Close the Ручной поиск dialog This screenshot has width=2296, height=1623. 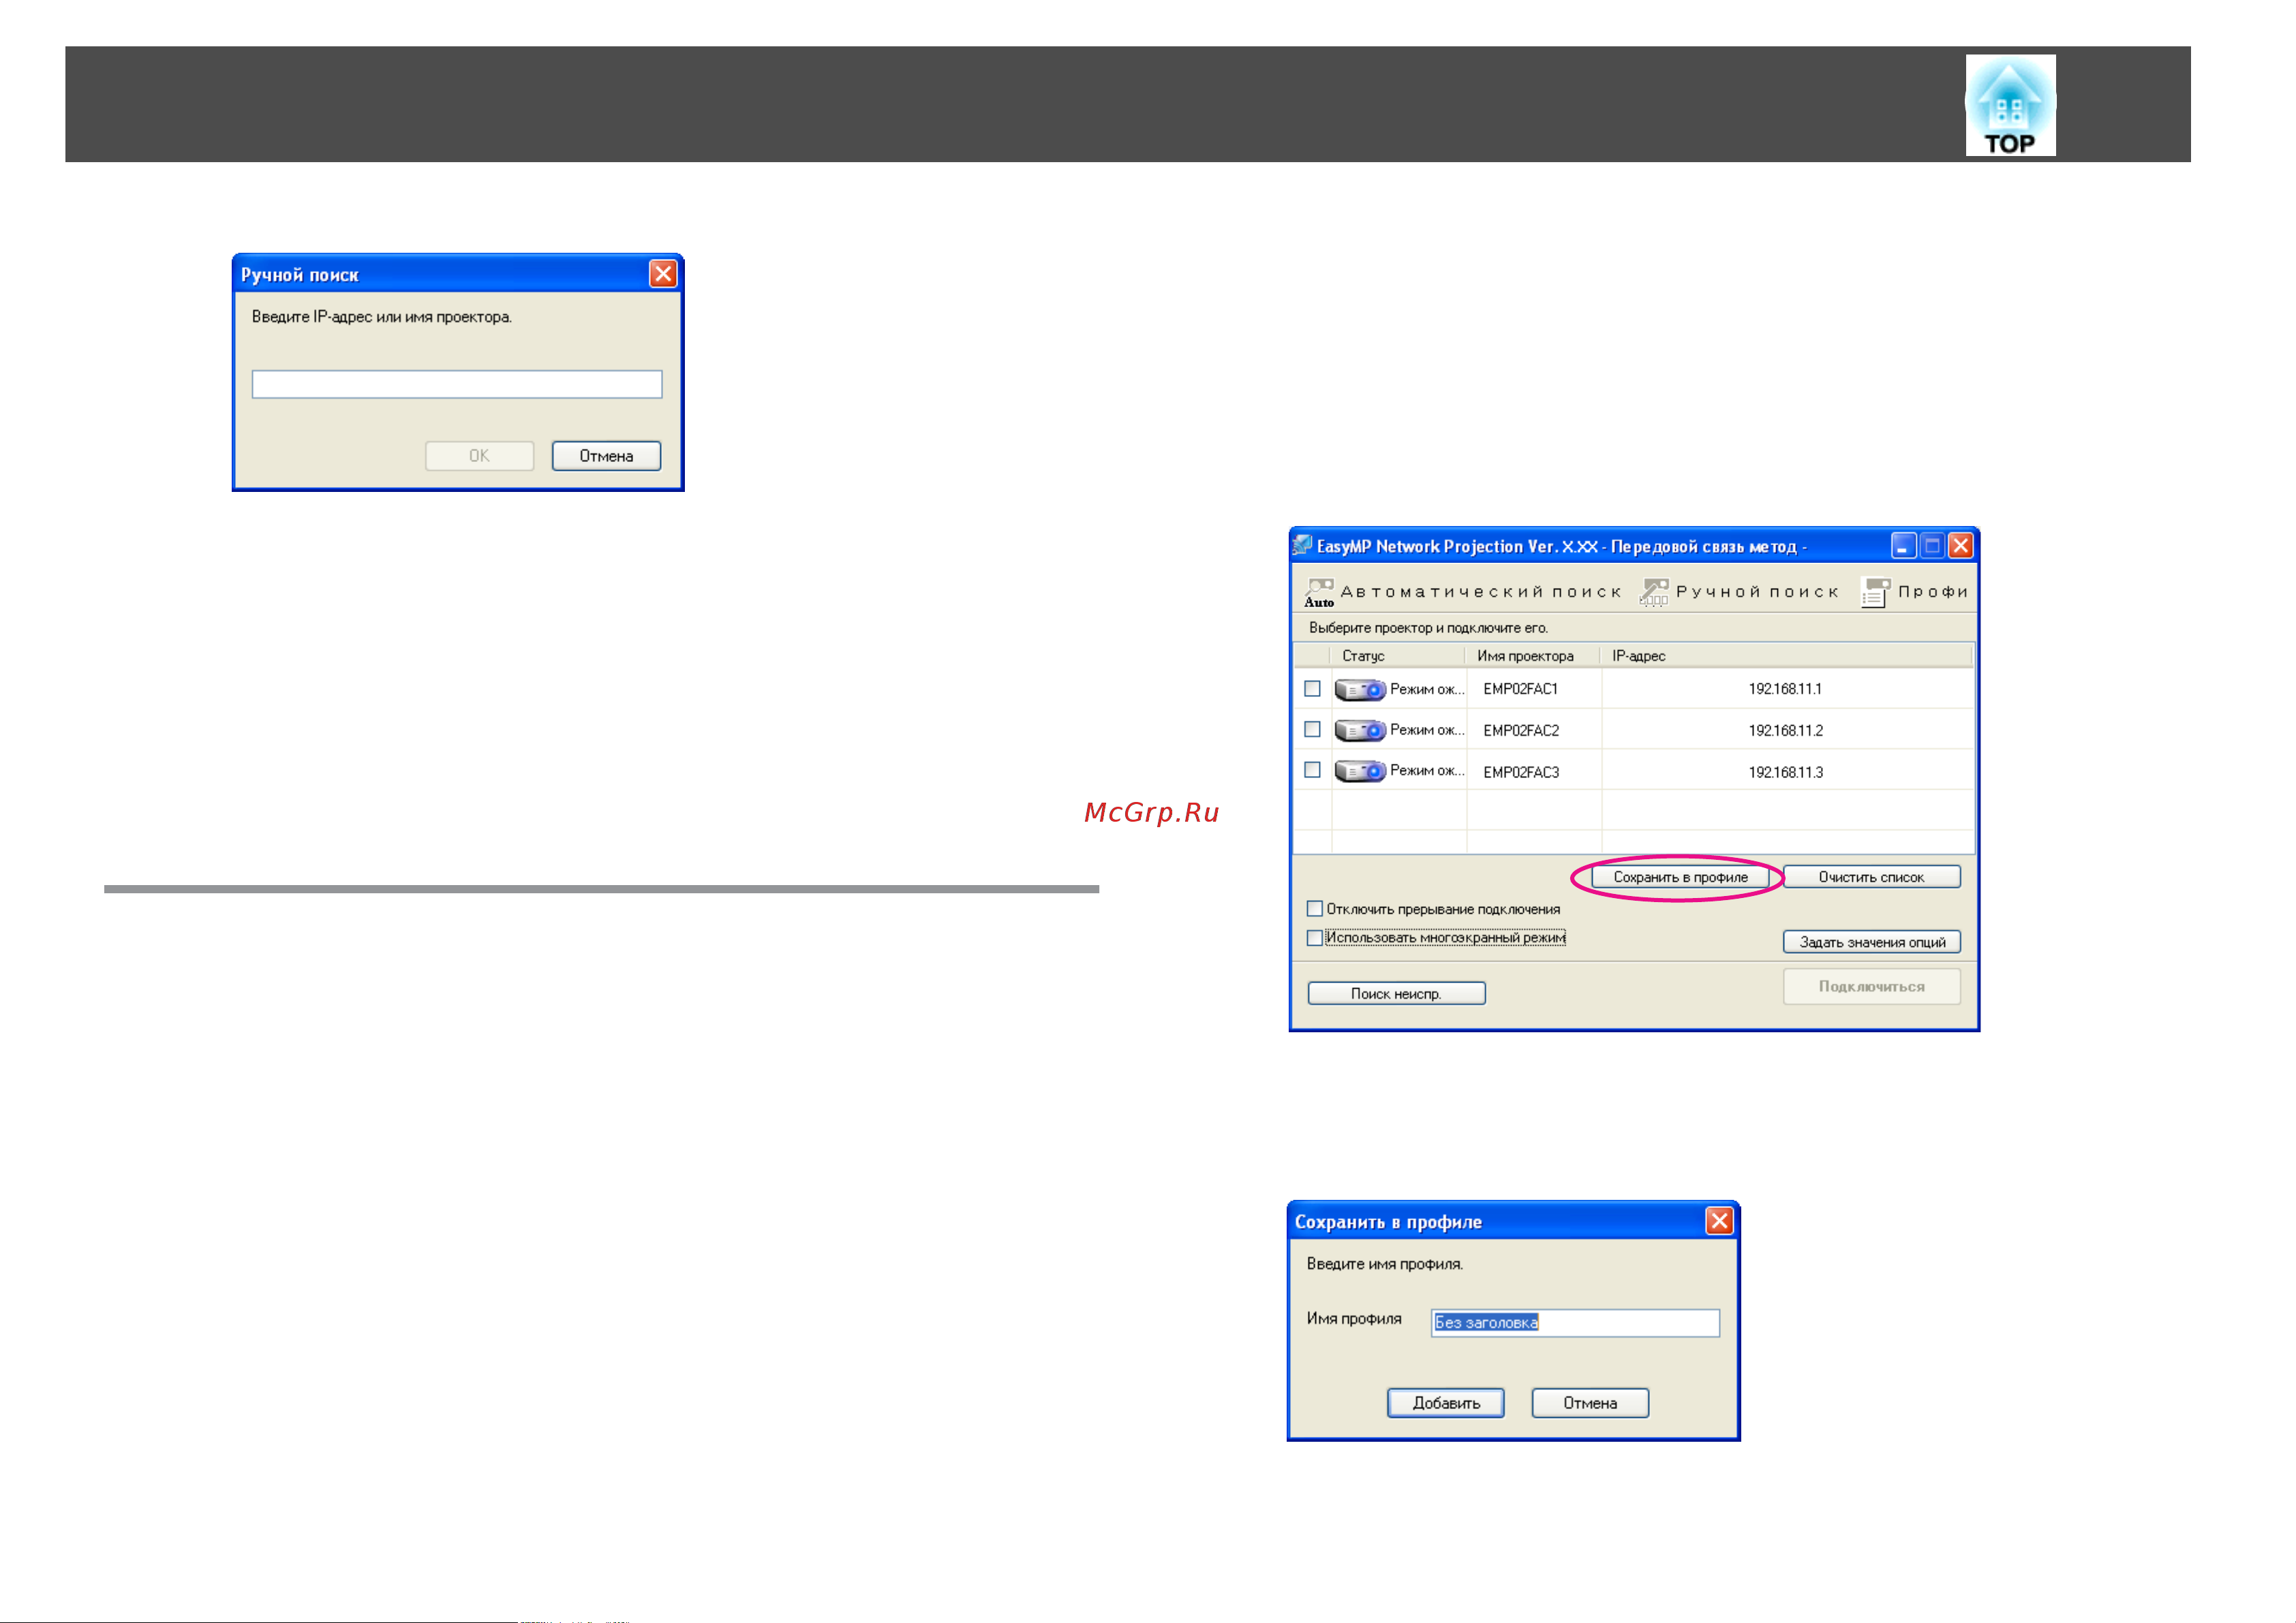pos(663,274)
